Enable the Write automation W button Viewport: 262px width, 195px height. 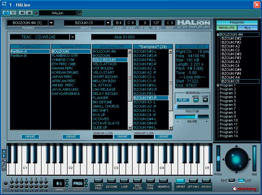point(29,13)
